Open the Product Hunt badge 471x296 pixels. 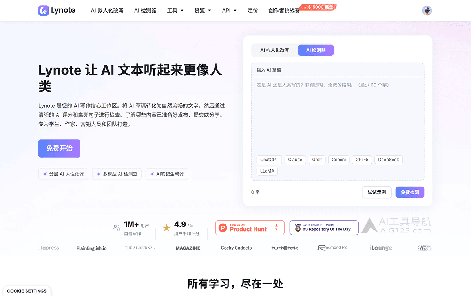pyautogui.click(x=250, y=228)
